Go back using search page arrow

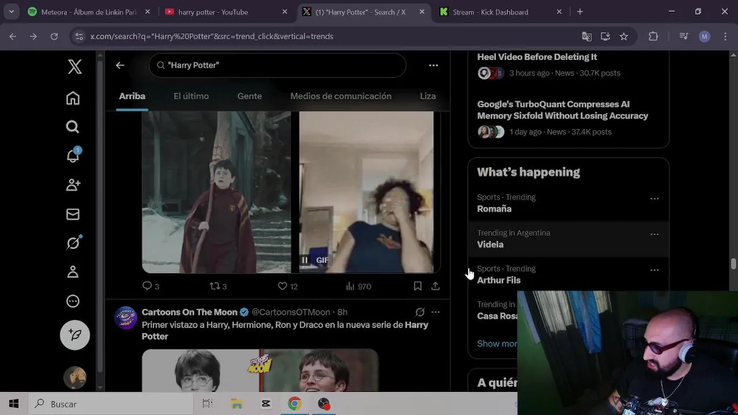coord(120,65)
